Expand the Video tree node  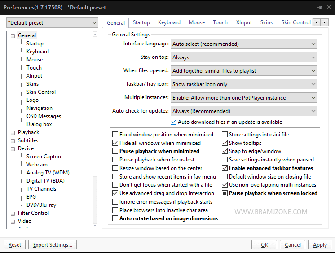13,222
